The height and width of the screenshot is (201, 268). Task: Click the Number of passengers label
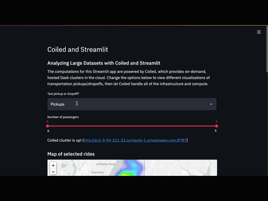[63, 117]
